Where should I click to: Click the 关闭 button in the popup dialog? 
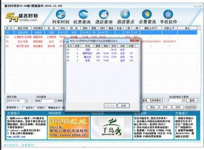(x=123, y=106)
